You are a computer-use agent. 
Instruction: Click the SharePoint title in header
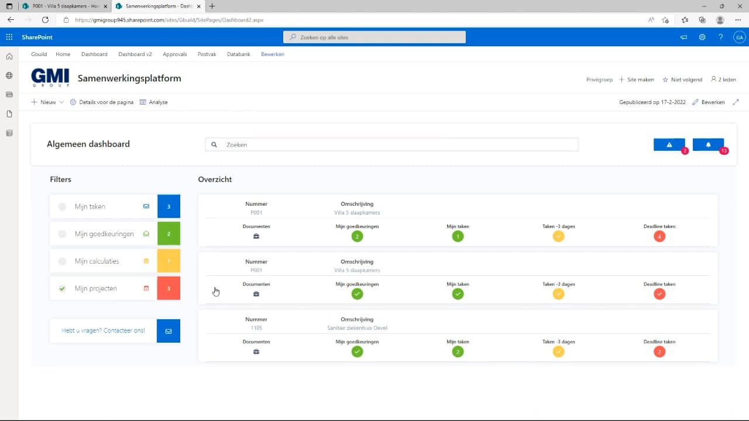click(37, 37)
